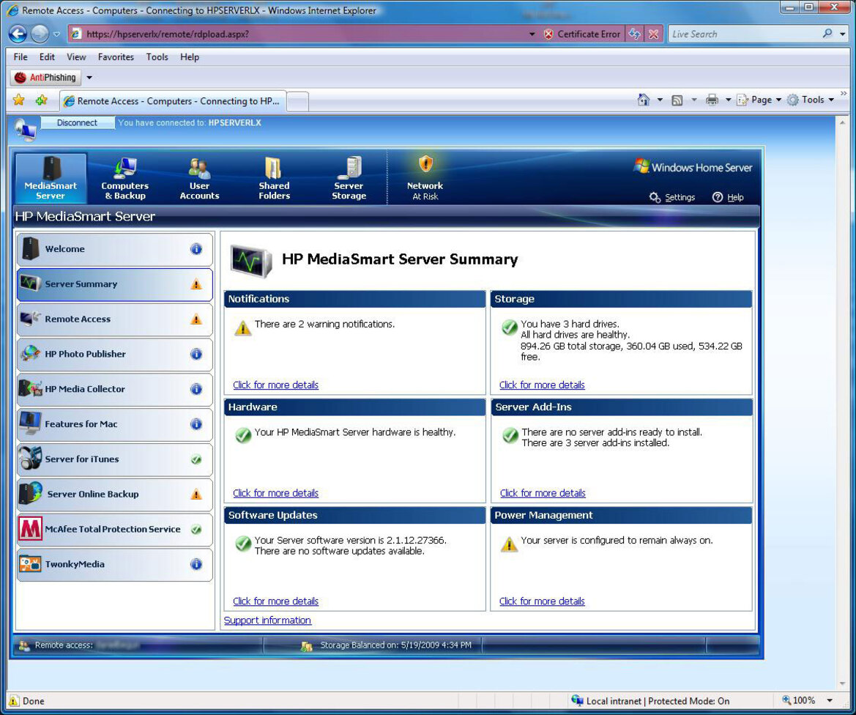Select Server Online Backup in sidebar
The height and width of the screenshot is (715, 856).
tap(115, 494)
